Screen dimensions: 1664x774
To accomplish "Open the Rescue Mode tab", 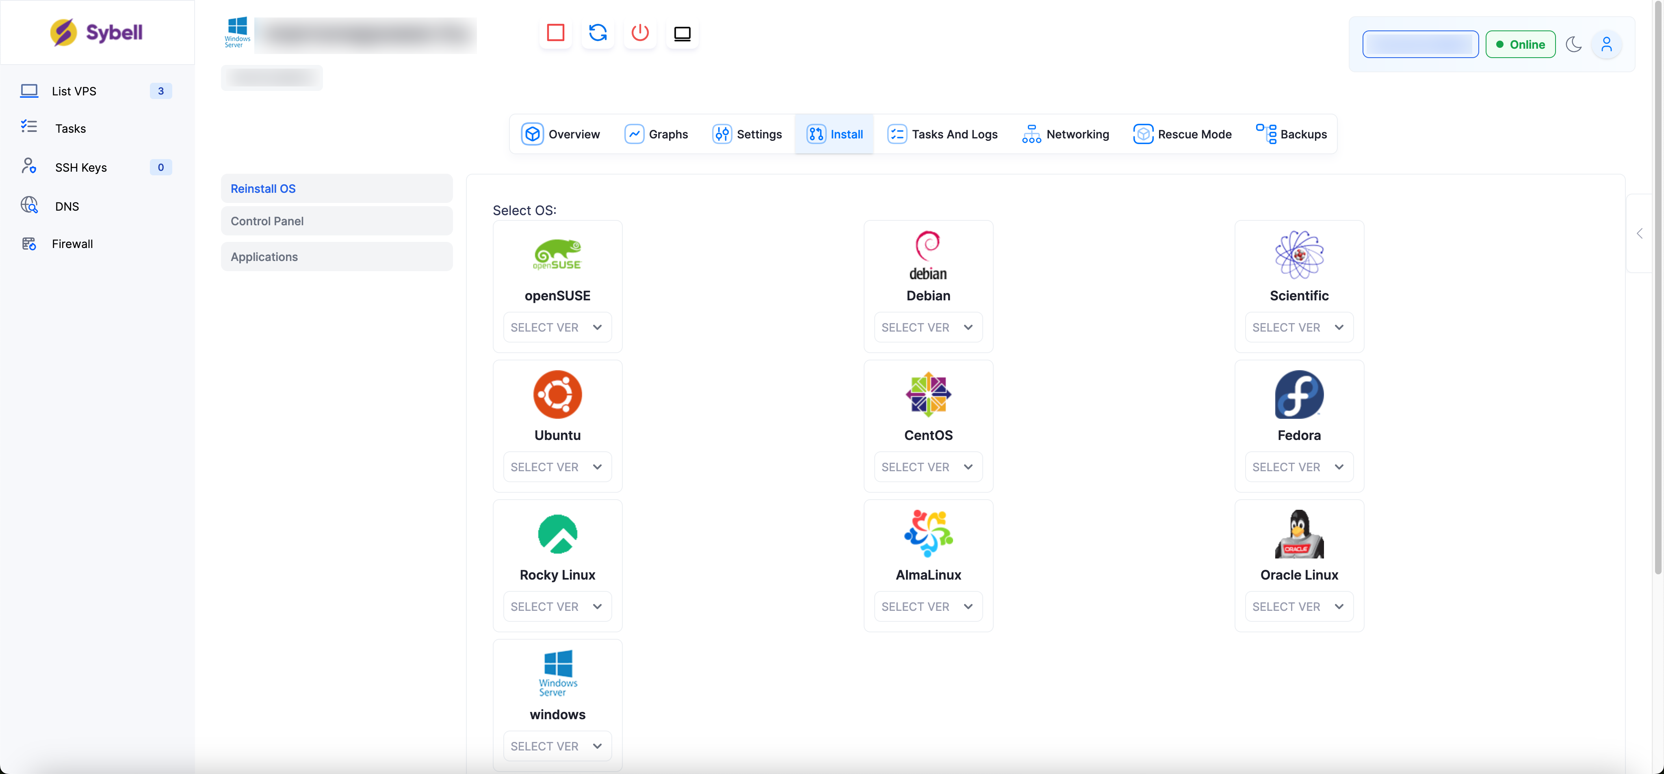I will tap(1182, 134).
